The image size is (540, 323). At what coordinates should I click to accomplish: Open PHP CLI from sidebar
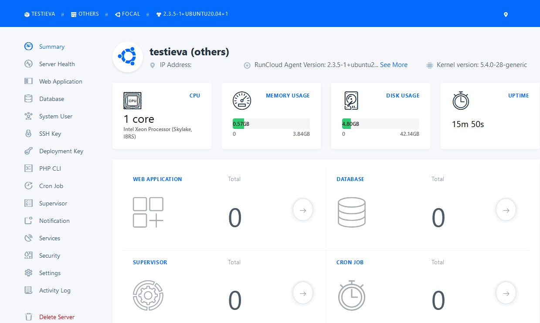tap(50, 168)
